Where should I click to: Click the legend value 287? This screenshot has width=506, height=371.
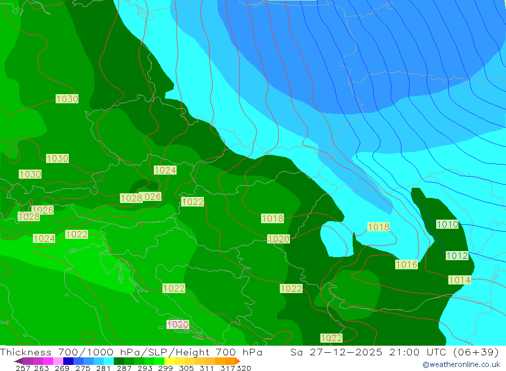tap(124, 368)
